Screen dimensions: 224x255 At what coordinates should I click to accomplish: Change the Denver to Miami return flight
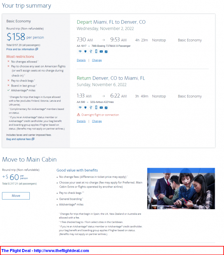97,121
